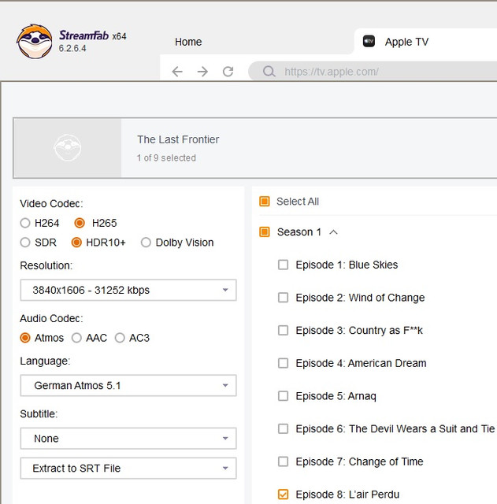Toggle the Select All checkbox

tap(265, 202)
